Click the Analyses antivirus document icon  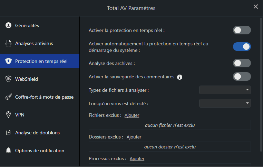click(x=9, y=43)
